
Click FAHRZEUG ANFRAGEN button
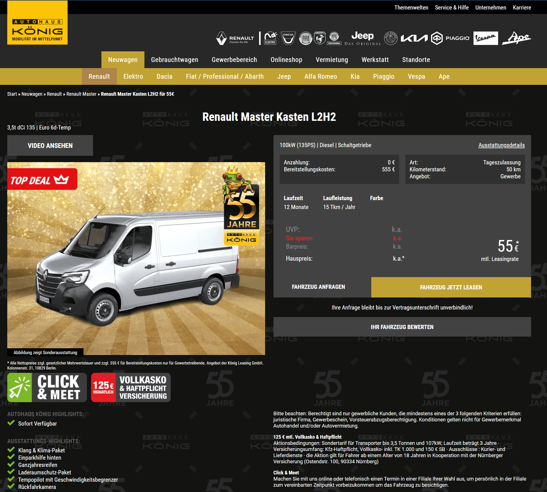tap(318, 287)
